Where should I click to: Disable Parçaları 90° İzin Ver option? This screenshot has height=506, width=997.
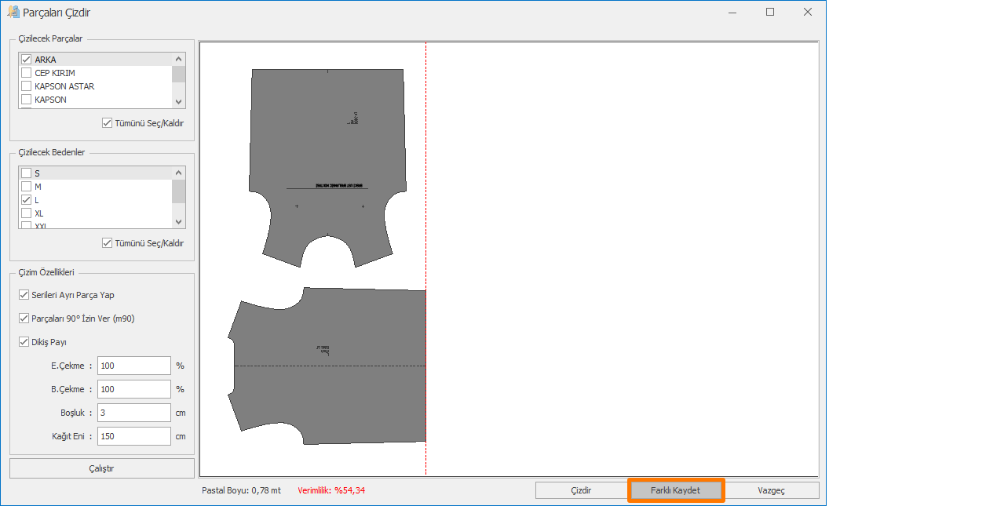tap(24, 319)
